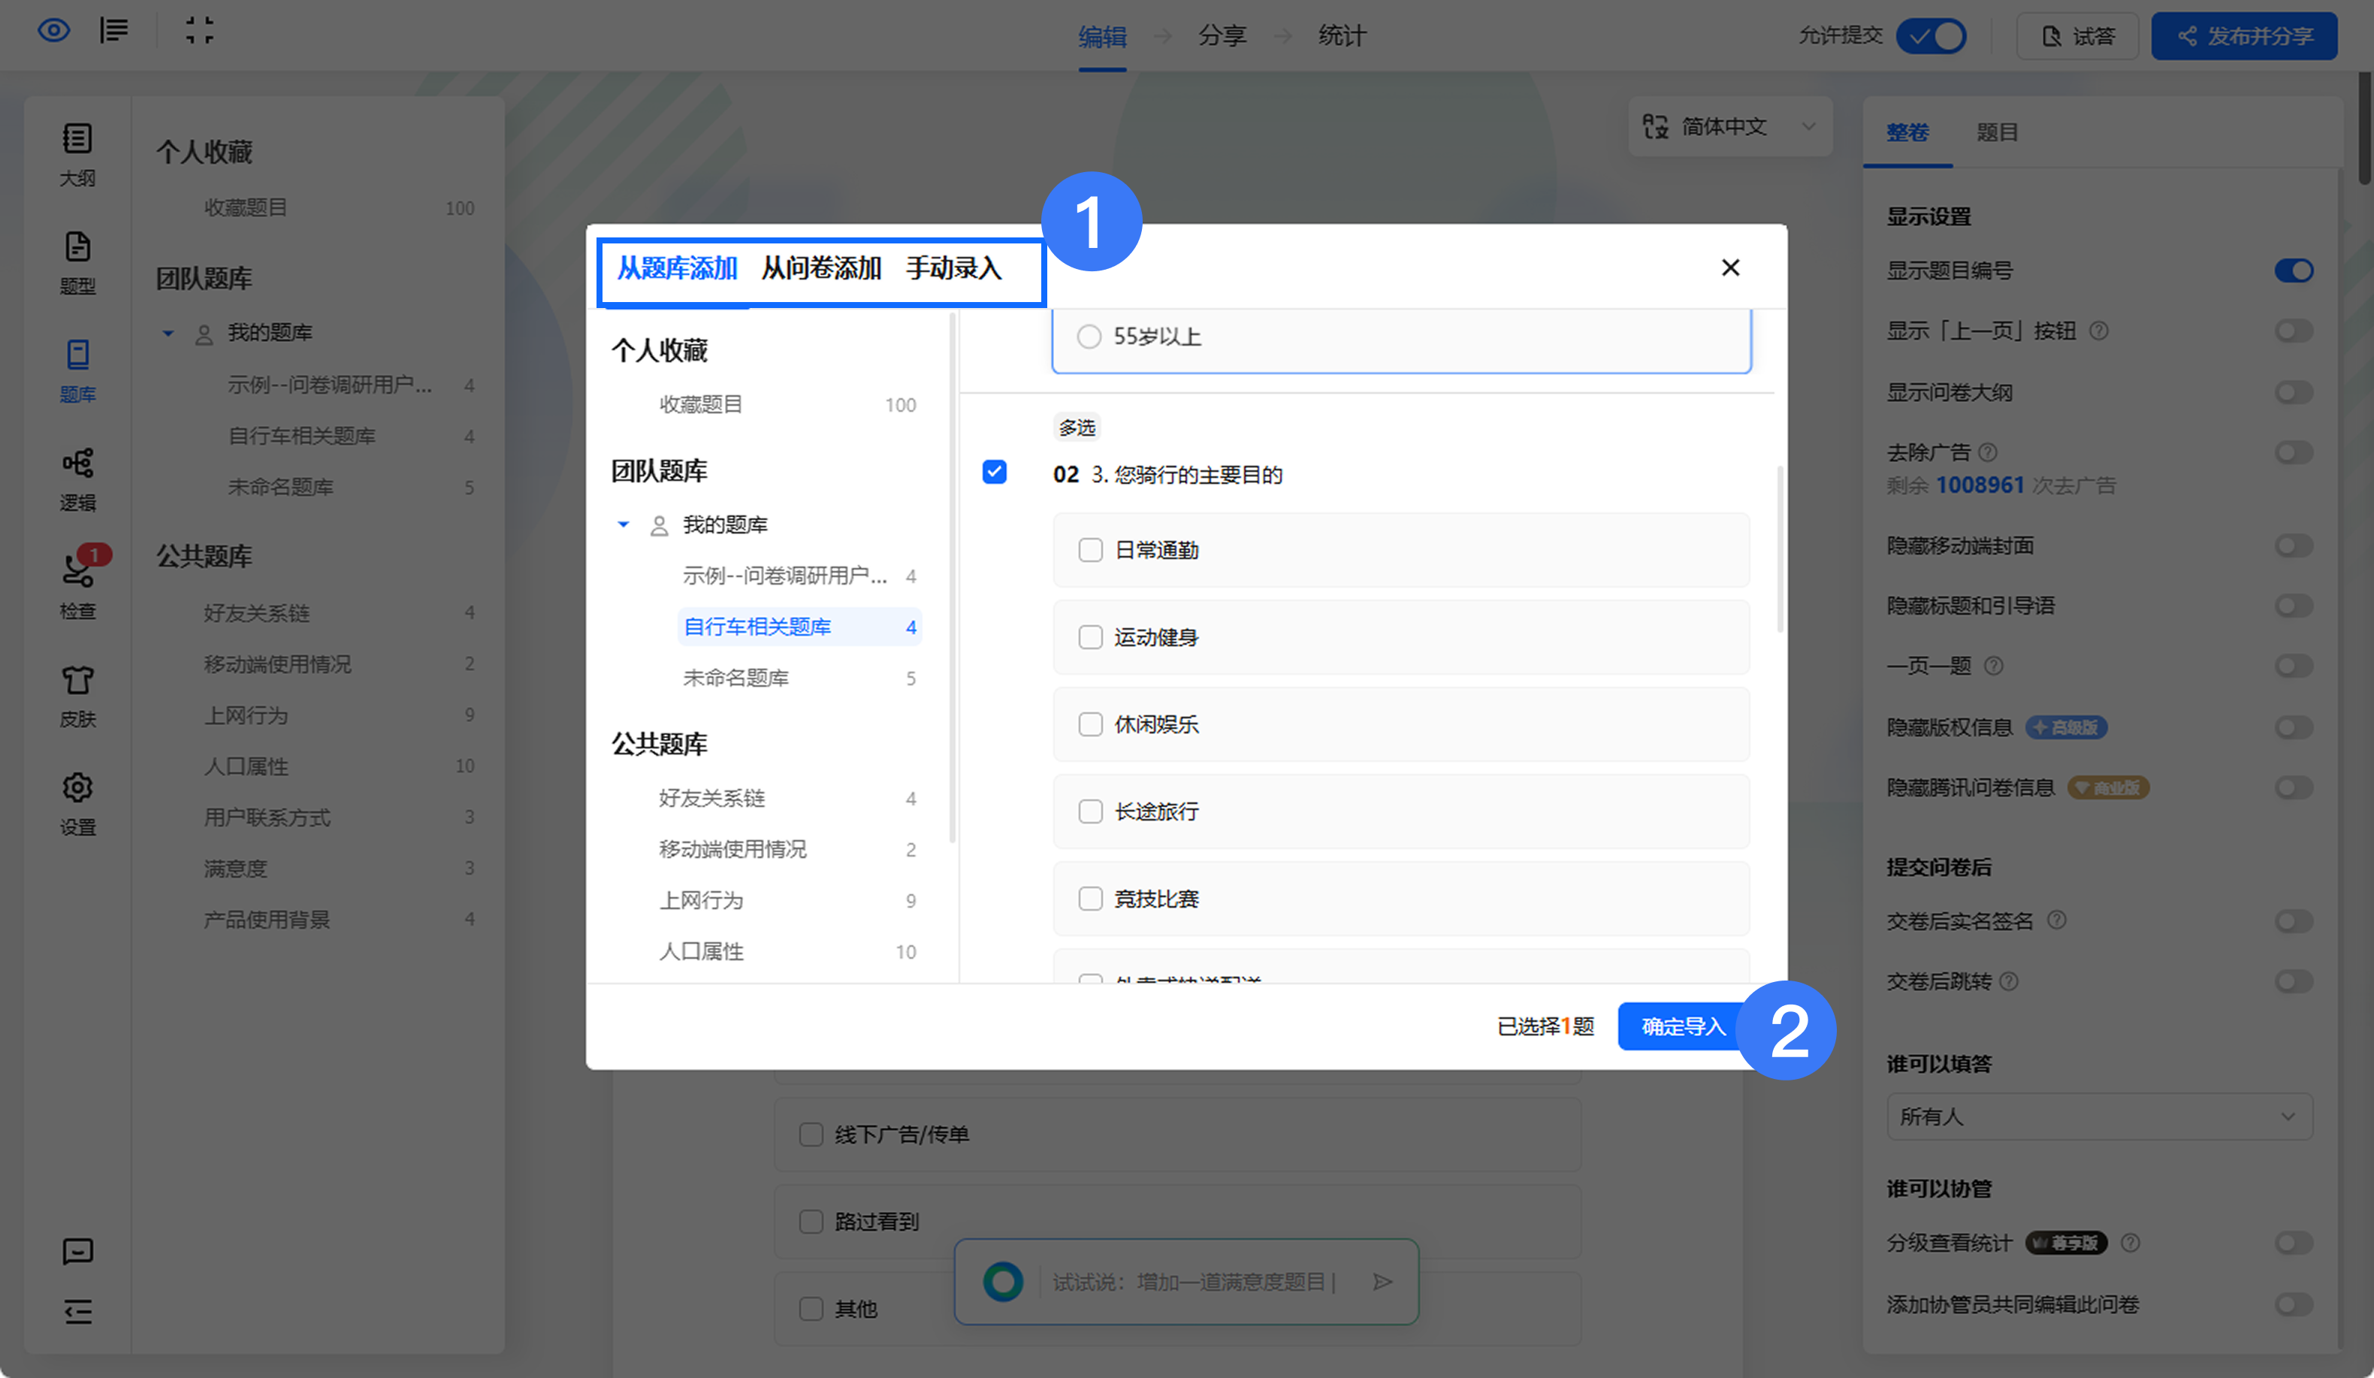2374x1378 pixels.
Task: Open the 简体中文 language dropdown
Action: point(1731,126)
